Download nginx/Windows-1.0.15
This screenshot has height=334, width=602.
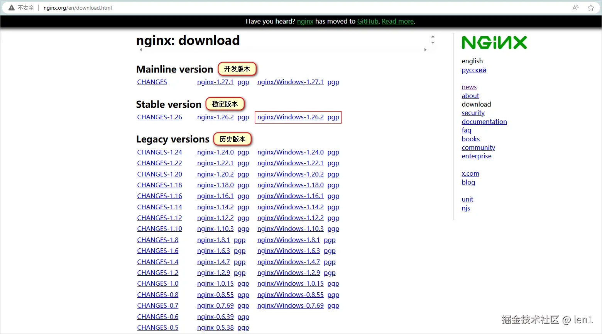click(x=290, y=283)
